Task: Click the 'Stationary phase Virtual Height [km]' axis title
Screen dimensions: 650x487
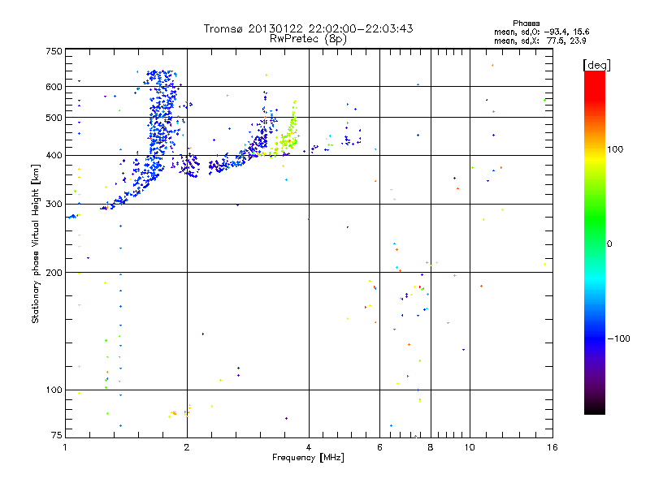Action: coord(36,244)
